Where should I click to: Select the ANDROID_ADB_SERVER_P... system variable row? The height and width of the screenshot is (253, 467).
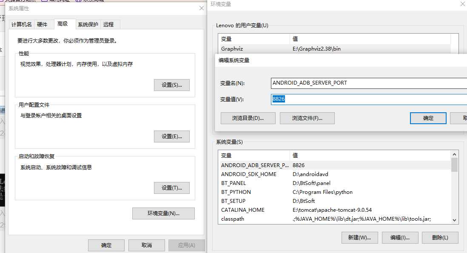pos(334,165)
